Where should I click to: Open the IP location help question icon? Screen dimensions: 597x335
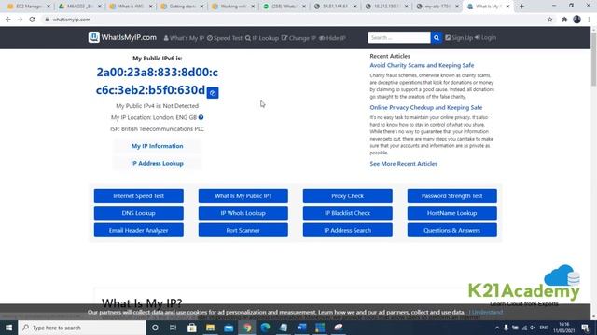point(201,117)
